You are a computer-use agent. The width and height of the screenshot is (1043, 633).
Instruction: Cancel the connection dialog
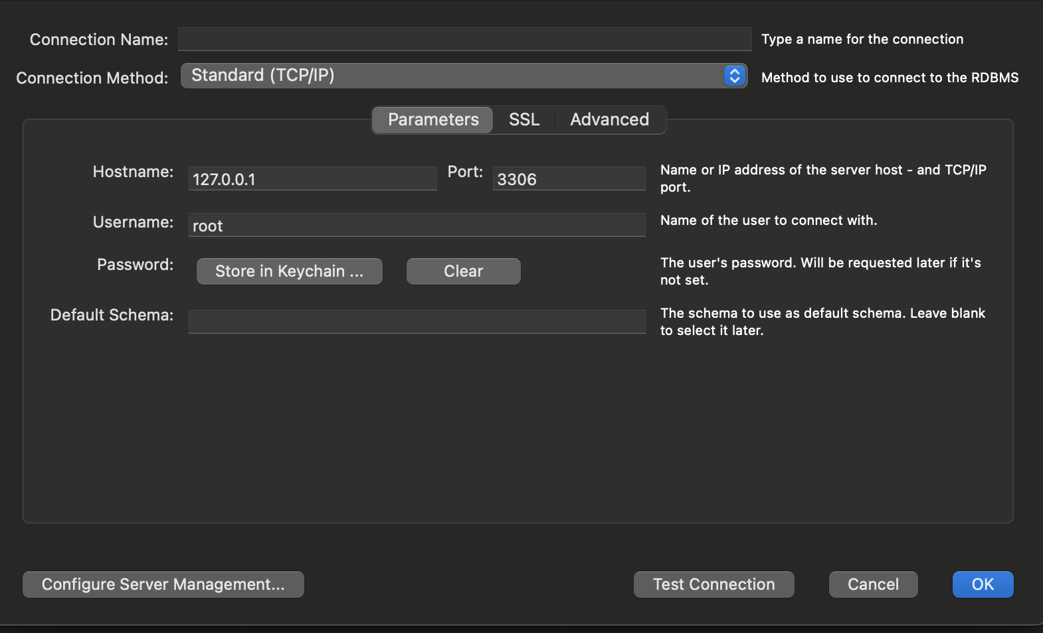[873, 585]
